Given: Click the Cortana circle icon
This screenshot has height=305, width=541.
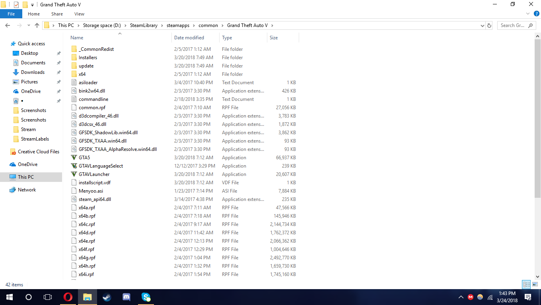Looking at the screenshot, I should point(29,297).
